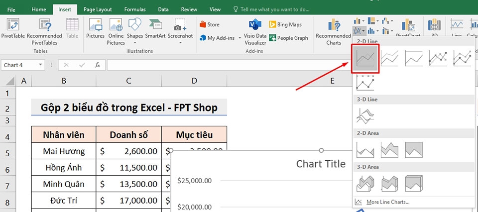Open the Shapes gallery
The image size is (478, 212).
(135, 31)
